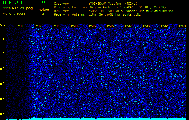This screenshot has height=120, width=189.
Task: Click yellow meteor marker between 1242 and 1243
Action: pos(52,118)
